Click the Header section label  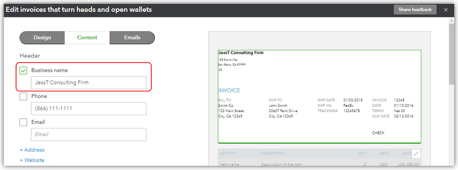(x=30, y=56)
